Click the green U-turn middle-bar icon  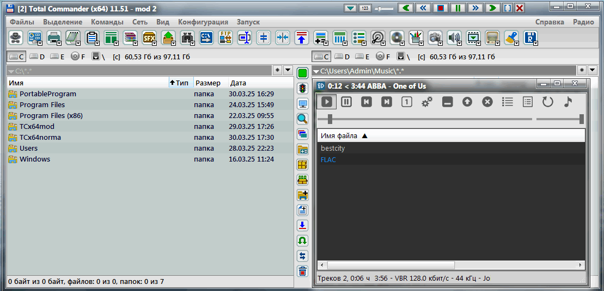coord(303,240)
